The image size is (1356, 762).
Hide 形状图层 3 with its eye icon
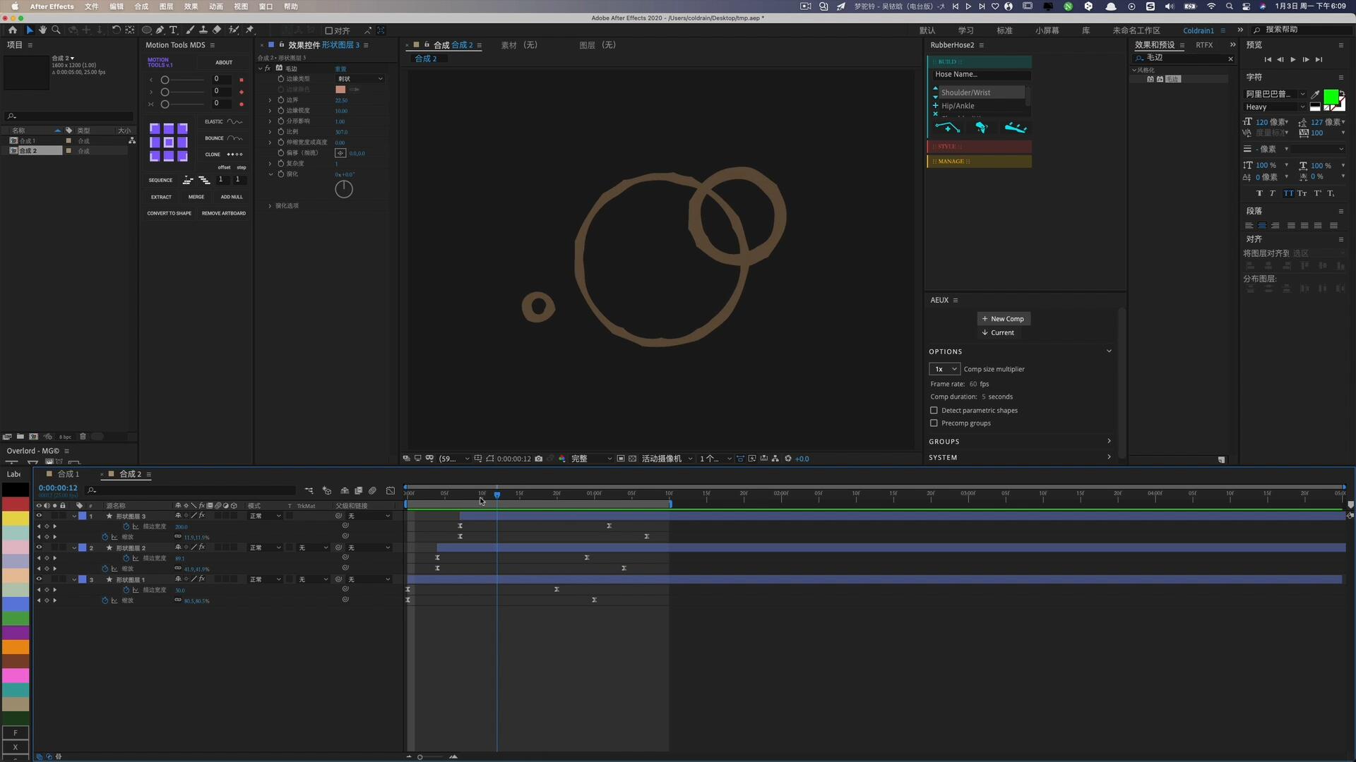point(39,516)
